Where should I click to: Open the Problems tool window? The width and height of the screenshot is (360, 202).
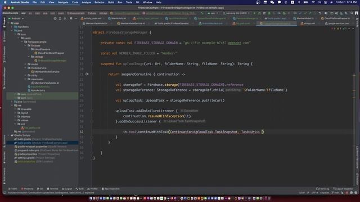pos(27,189)
